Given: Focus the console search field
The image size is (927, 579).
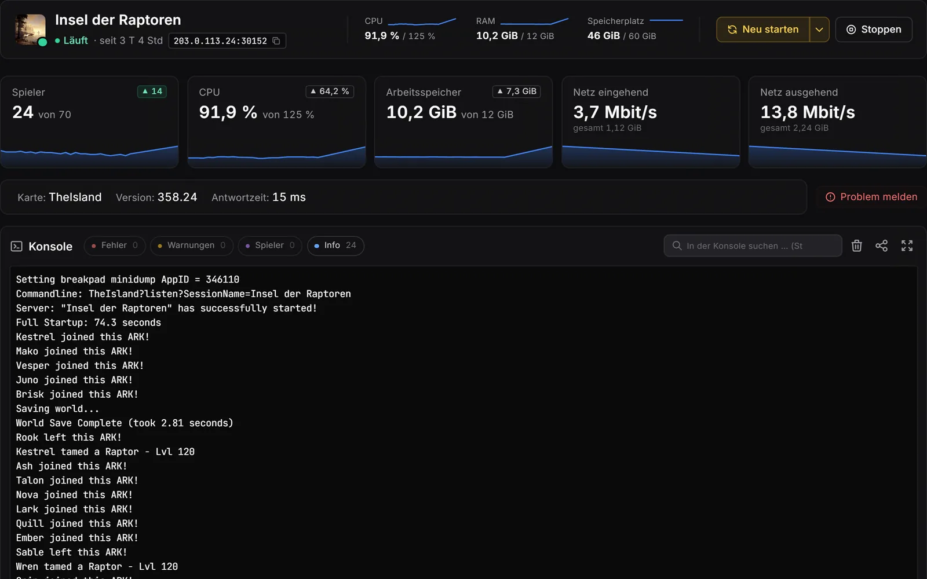Looking at the screenshot, I should coord(753,245).
